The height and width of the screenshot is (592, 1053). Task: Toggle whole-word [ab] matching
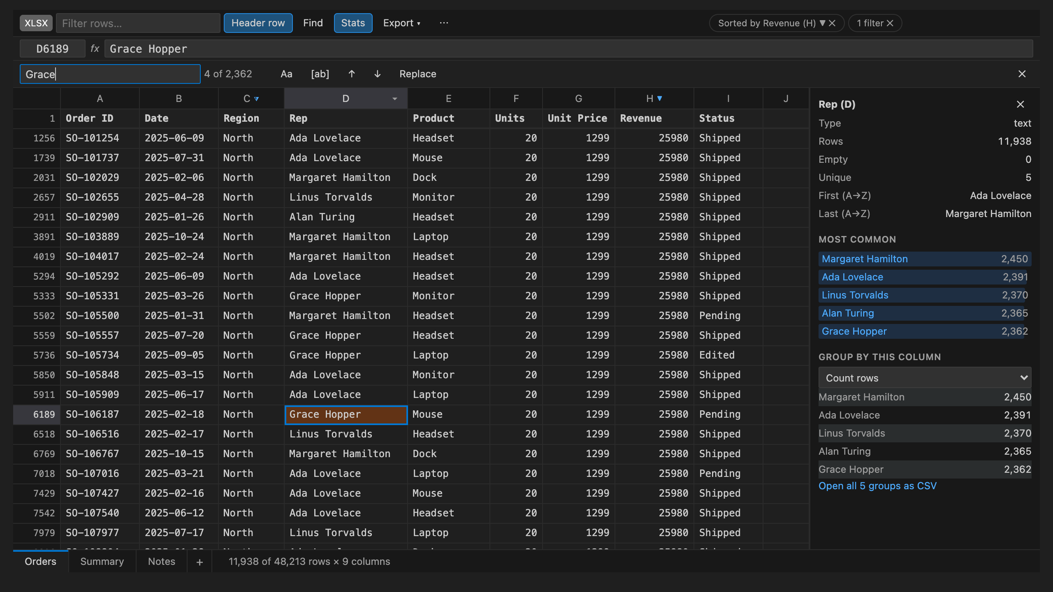pos(320,74)
